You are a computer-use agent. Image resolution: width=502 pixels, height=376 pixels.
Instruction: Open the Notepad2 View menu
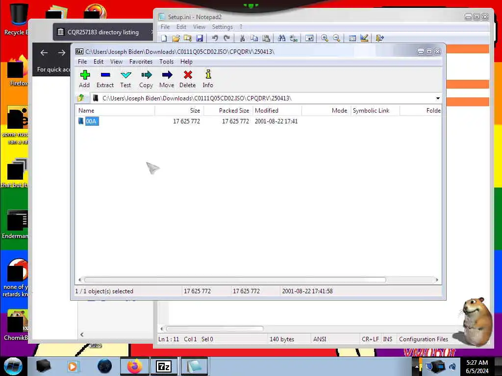pyautogui.click(x=199, y=27)
